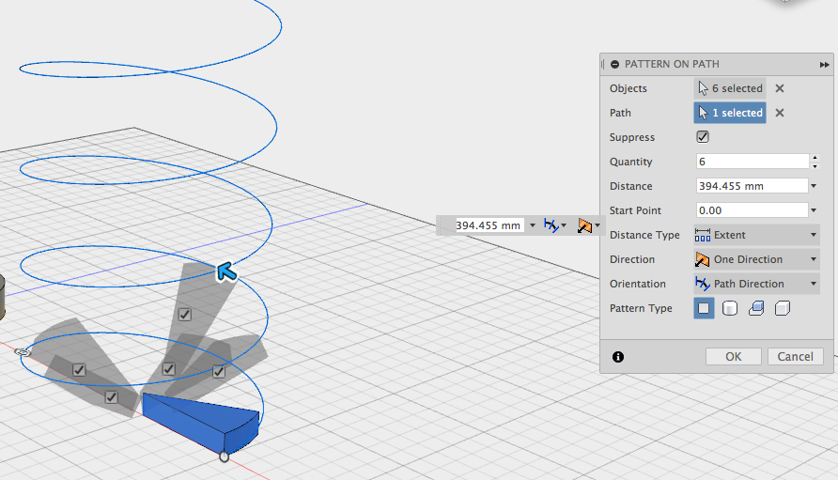Select the first Pattern Type faces icon
Image resolution: width=838 pixels, height=480 pixels.
[704, 308]
